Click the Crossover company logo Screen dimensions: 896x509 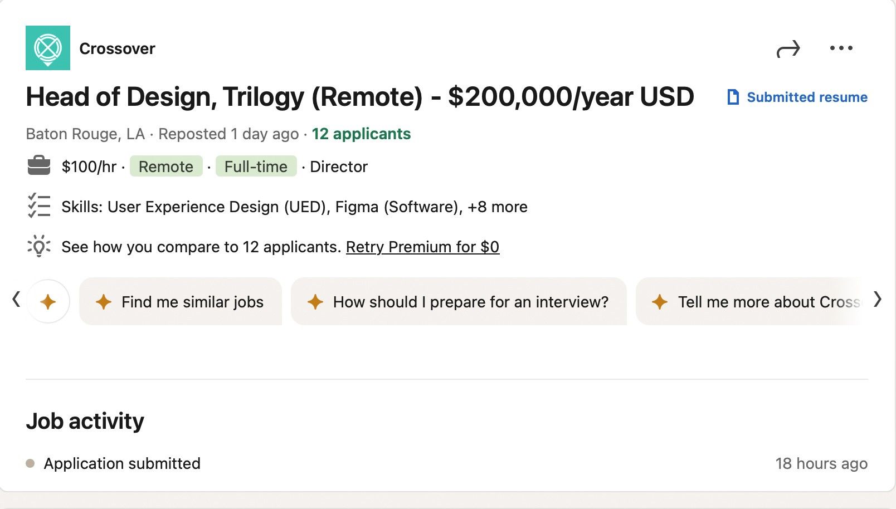tap(48, 48)
